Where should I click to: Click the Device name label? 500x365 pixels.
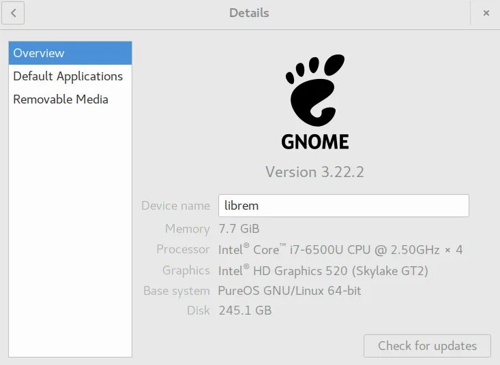(x=175, y=206)
